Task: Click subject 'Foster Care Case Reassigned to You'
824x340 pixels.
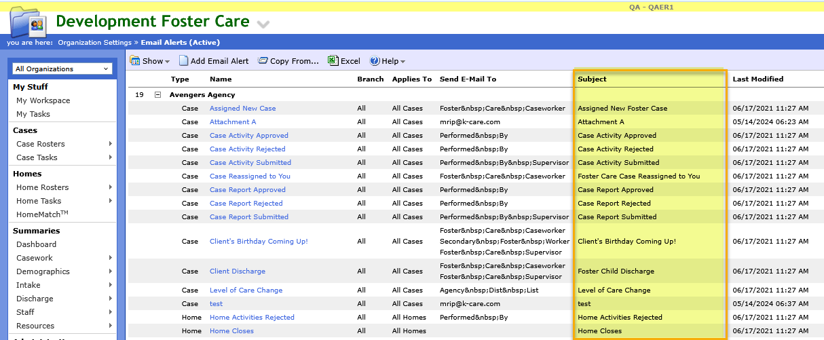Action: pos(639,176)
